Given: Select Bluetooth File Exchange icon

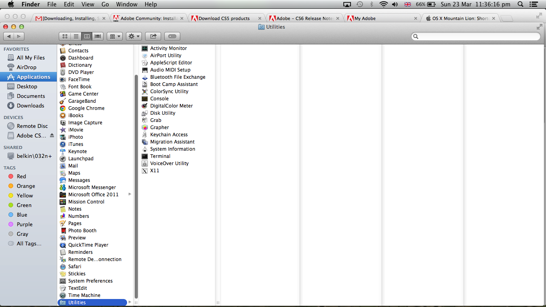Looking at the screenshot, I should point(145,77).
